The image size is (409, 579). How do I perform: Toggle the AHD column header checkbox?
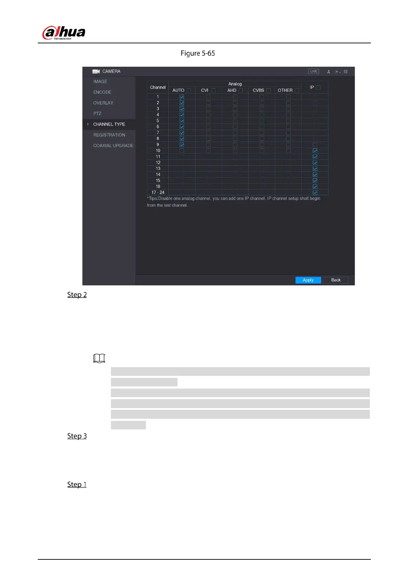(x=240, y=90)
